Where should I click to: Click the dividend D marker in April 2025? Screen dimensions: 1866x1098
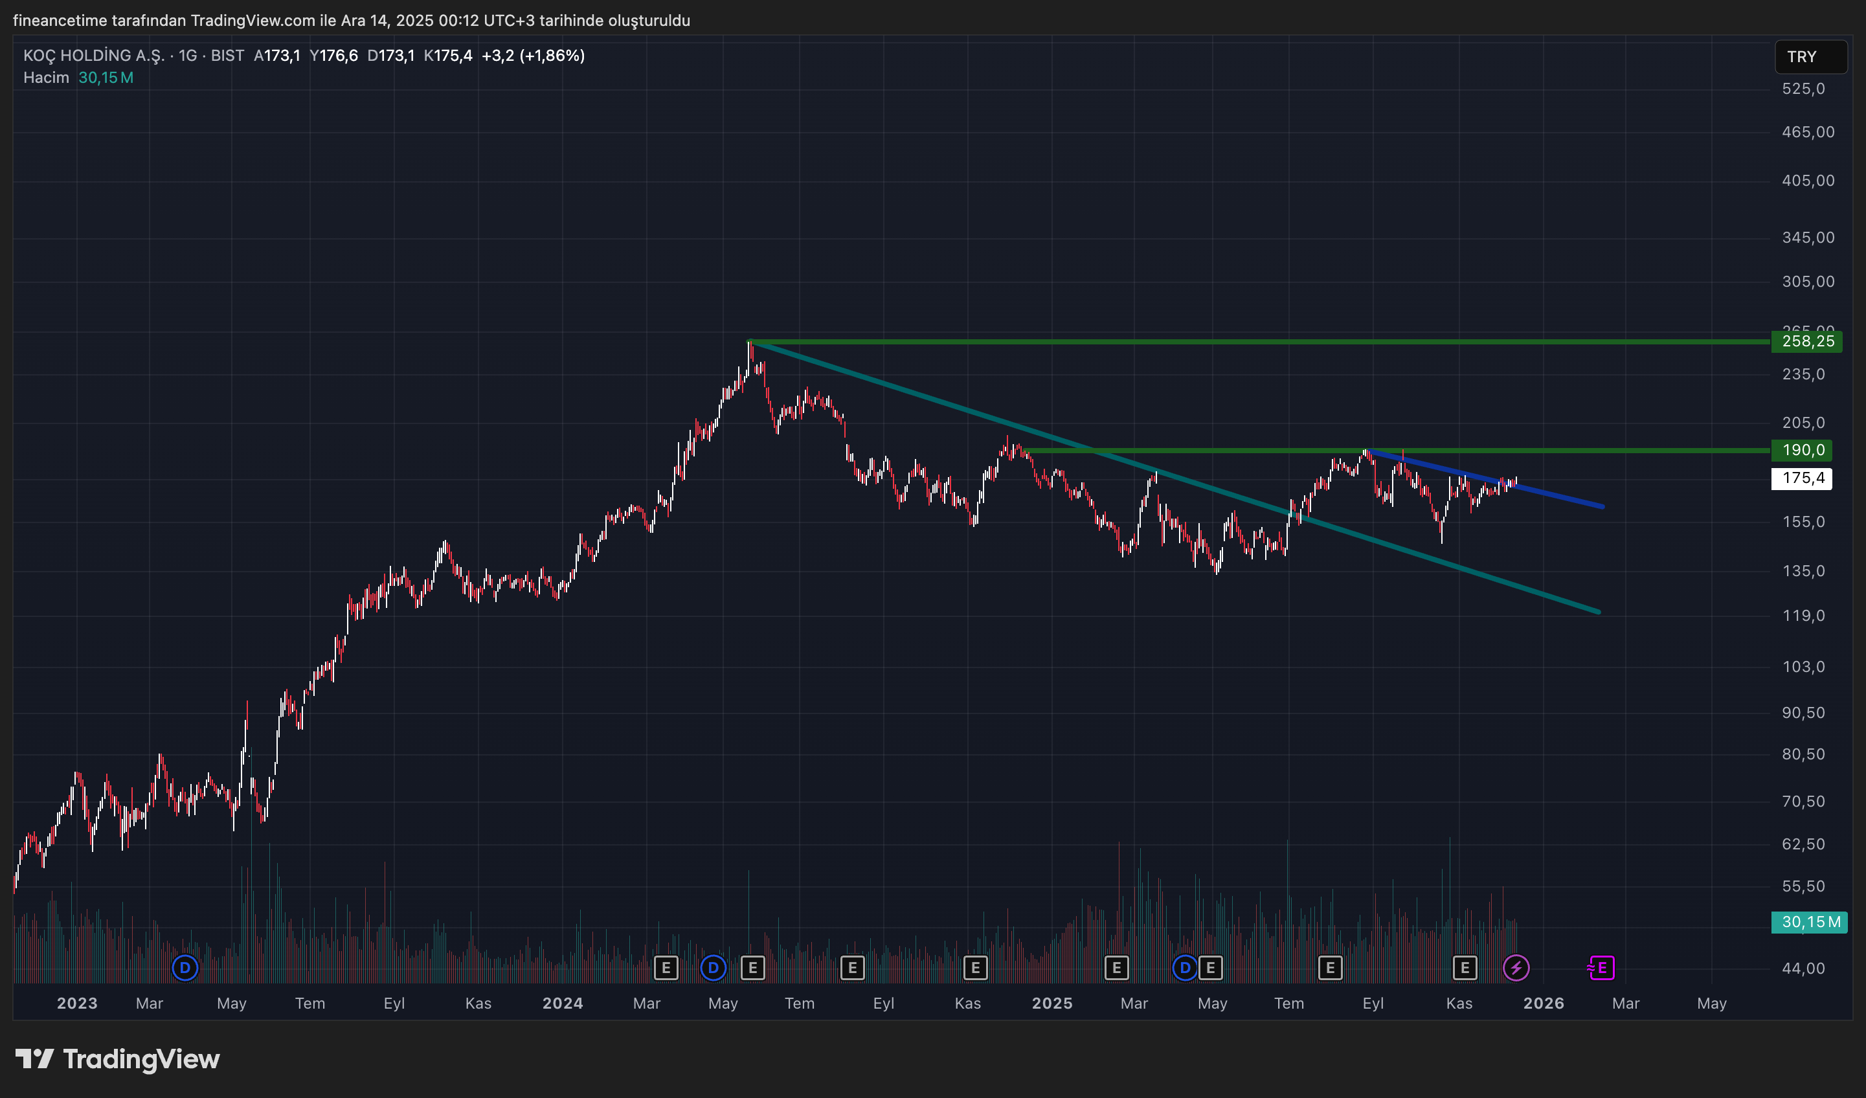pyautogui.click(x=1185, y=967)
